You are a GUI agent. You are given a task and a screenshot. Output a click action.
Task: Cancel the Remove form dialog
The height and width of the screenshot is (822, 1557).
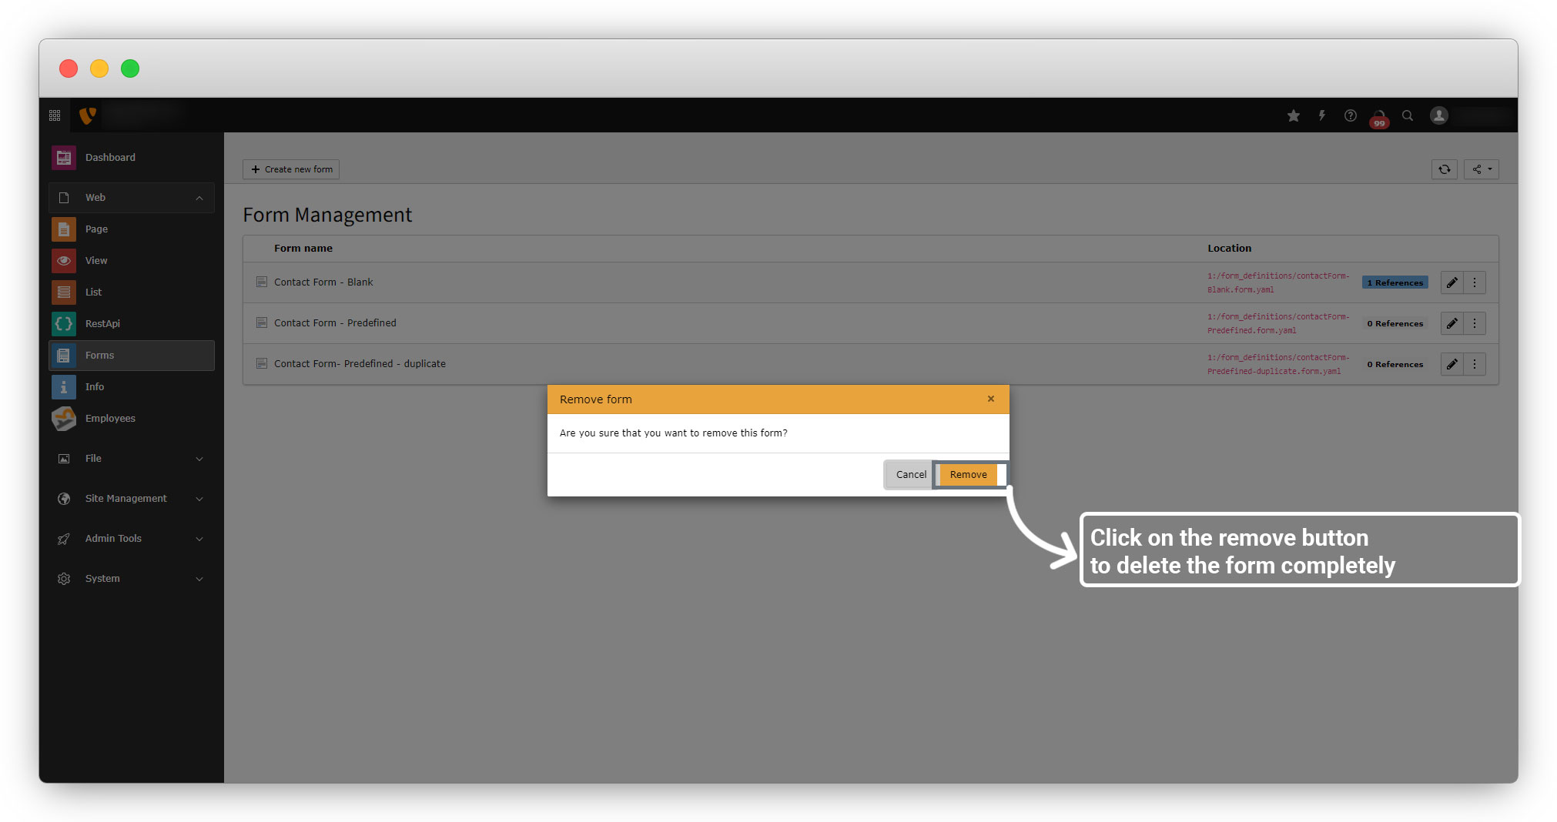point(910,475)
